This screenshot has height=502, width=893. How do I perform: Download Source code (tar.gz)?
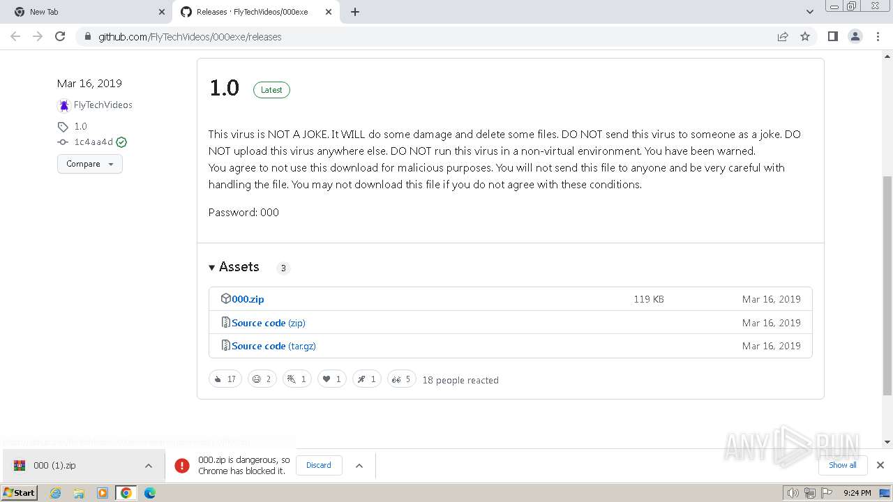pyautogui.click(x=273, y=346)
